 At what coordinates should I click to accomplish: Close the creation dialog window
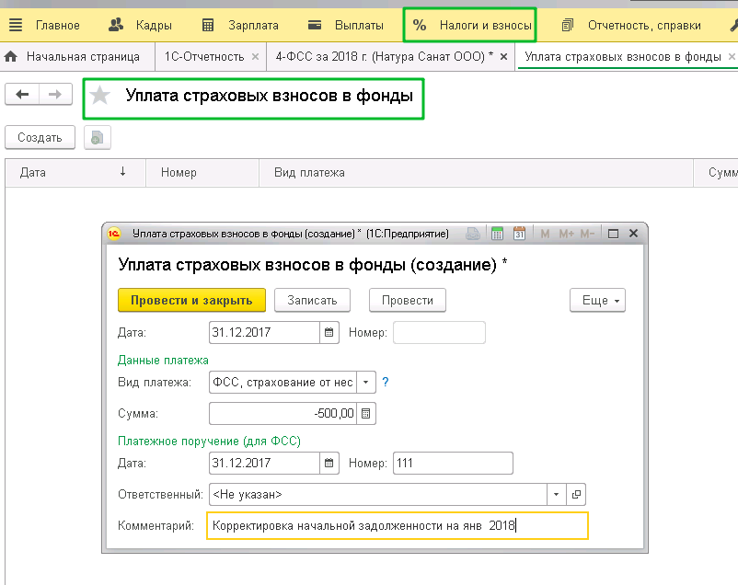pyautogui.click(x=633, y=234)
